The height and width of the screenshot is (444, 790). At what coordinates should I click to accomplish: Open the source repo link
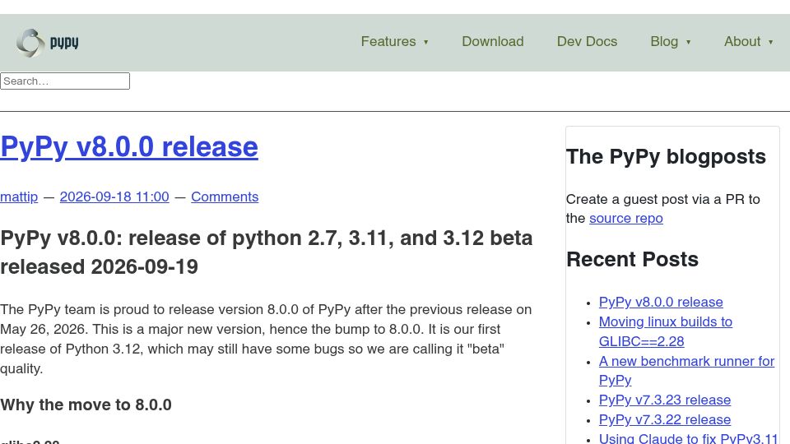pos(625,219)
